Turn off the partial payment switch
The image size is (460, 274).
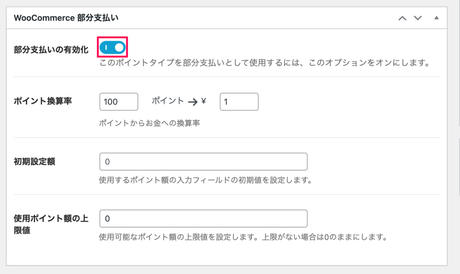(112, 47)
